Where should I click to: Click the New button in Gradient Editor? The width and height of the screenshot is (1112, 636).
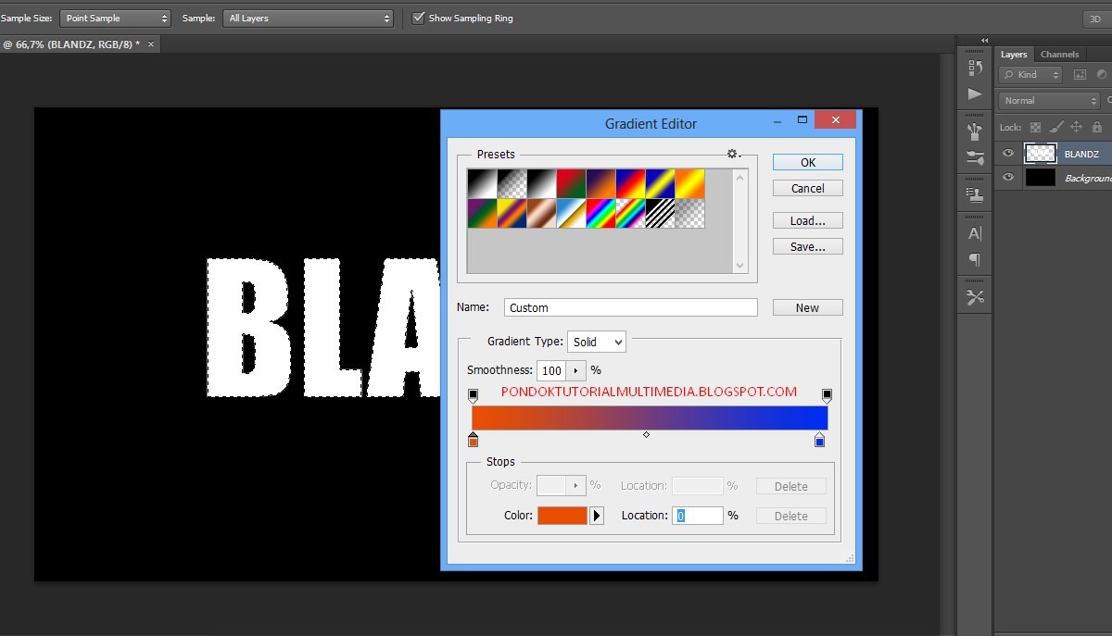point(806,306)
